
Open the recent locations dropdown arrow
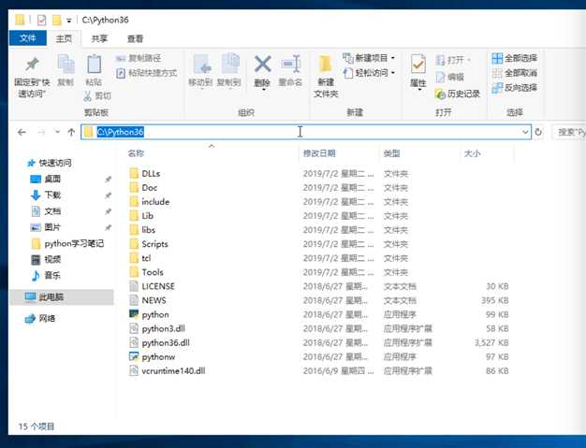tap(57, 132)
